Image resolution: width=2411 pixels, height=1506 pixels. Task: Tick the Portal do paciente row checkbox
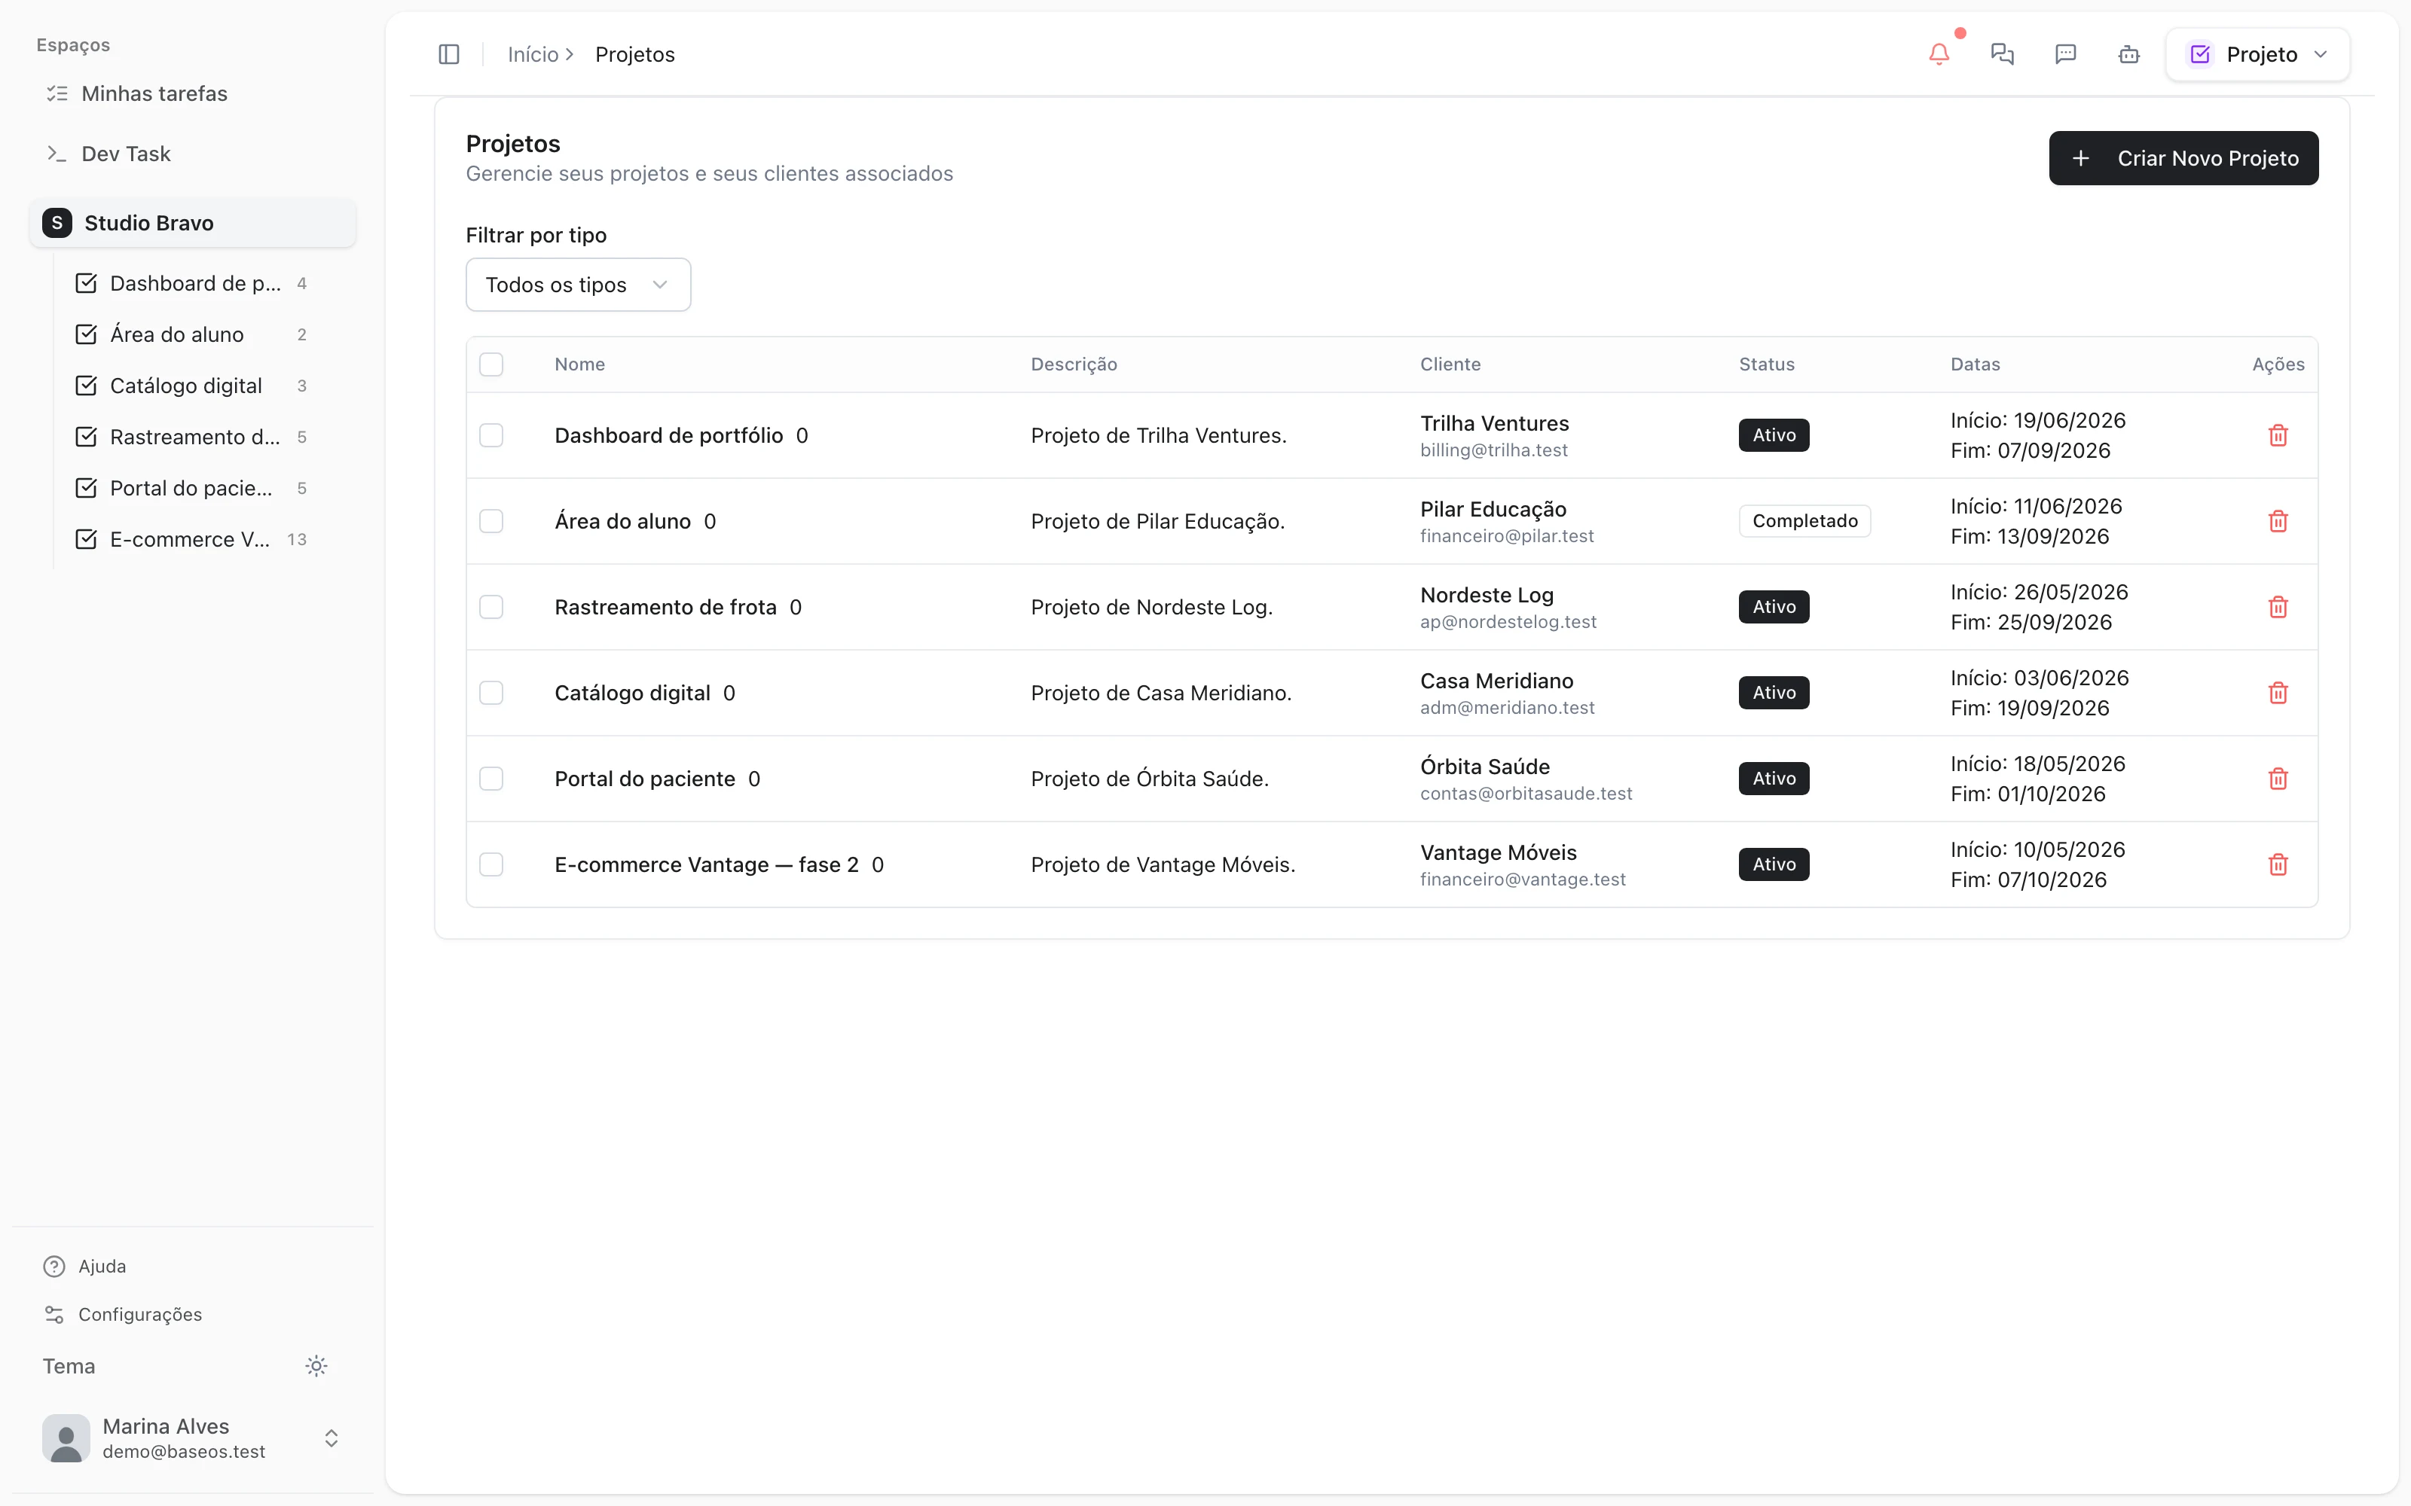(491, 779)
